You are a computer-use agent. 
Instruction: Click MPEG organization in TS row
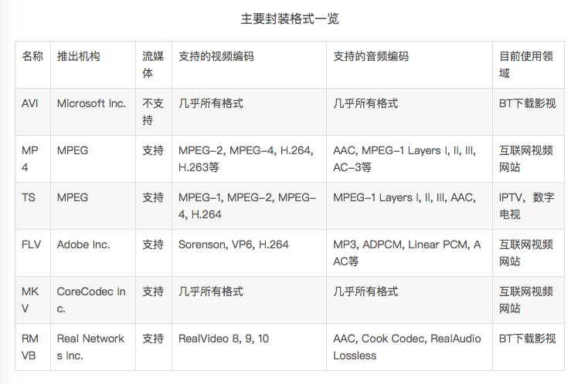tap(93, 206)
